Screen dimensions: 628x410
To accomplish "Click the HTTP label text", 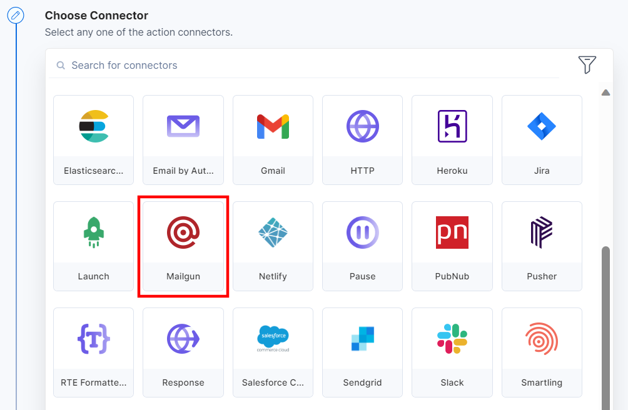I will coord(362,171).
